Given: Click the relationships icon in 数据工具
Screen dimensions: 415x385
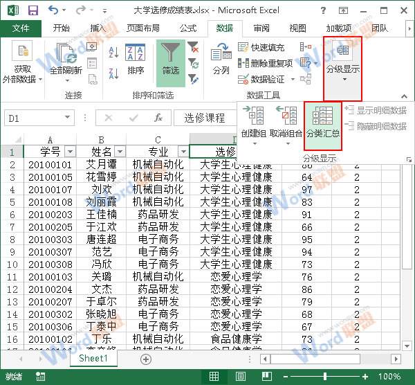Looking at the screenshot, I should tap(306, 79).
